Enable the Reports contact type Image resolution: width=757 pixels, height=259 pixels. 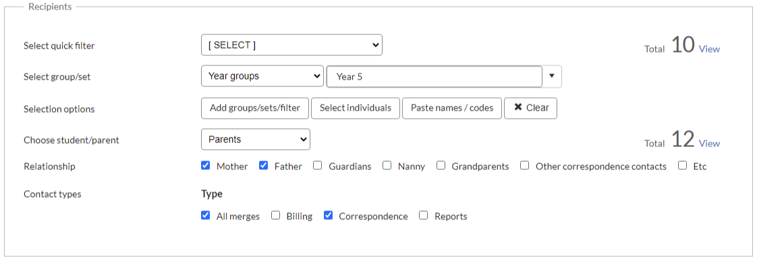424,216
